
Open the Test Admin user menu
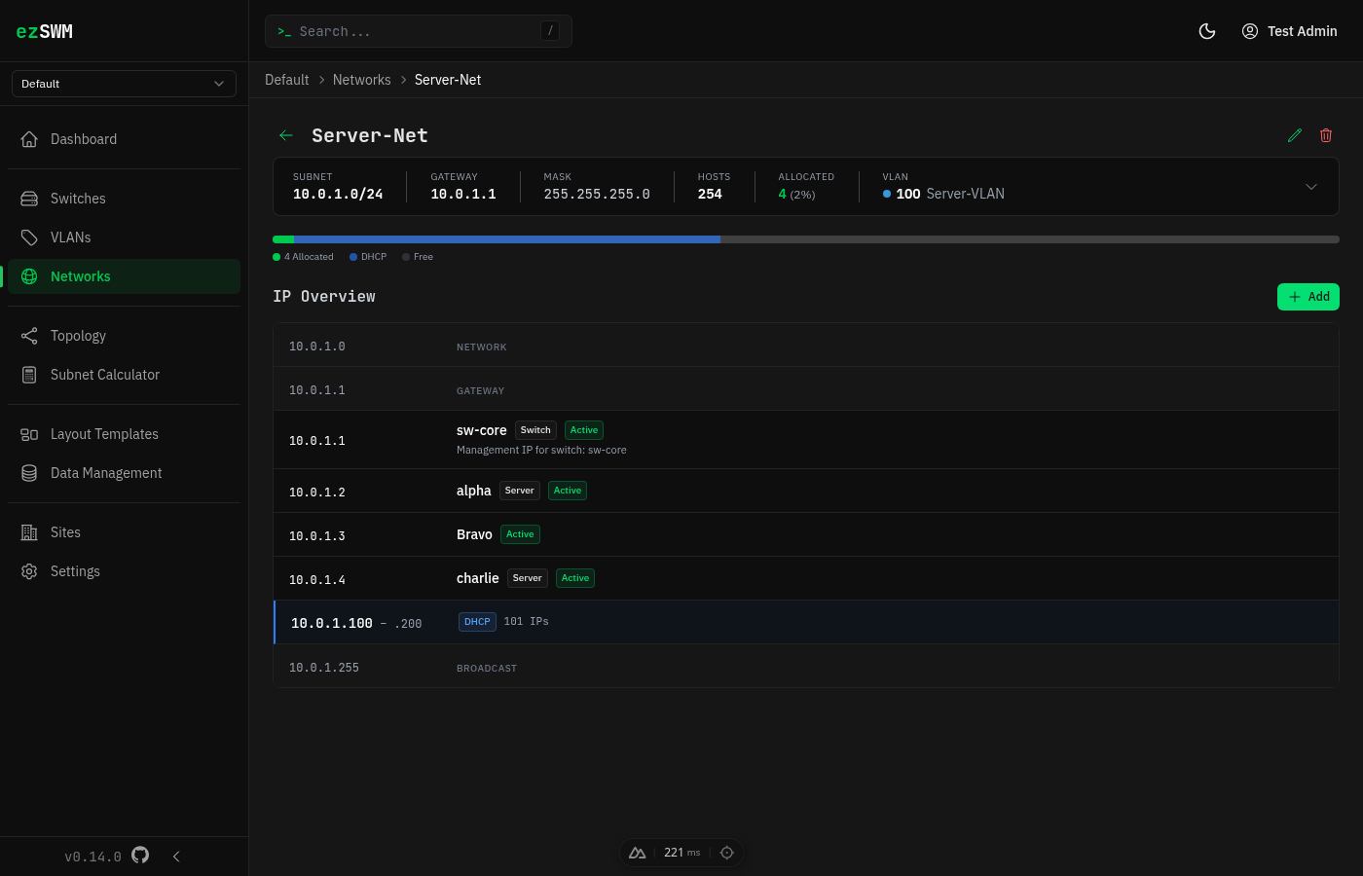[x=1289, y=31]
